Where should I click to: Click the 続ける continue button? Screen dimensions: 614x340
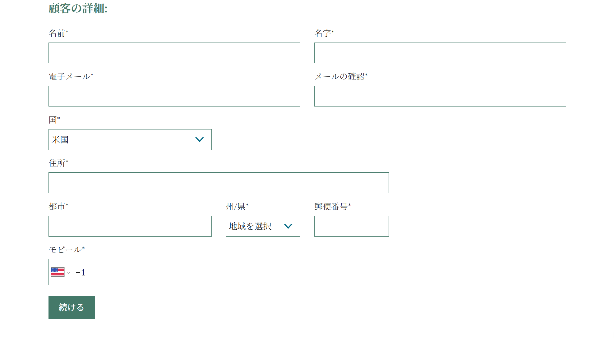tap(72, 307)
